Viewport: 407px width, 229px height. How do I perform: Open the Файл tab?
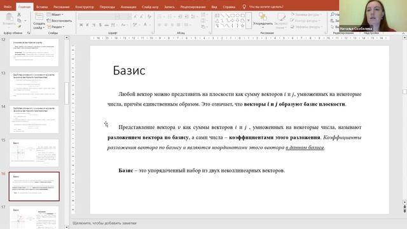[x=8, y=7]
